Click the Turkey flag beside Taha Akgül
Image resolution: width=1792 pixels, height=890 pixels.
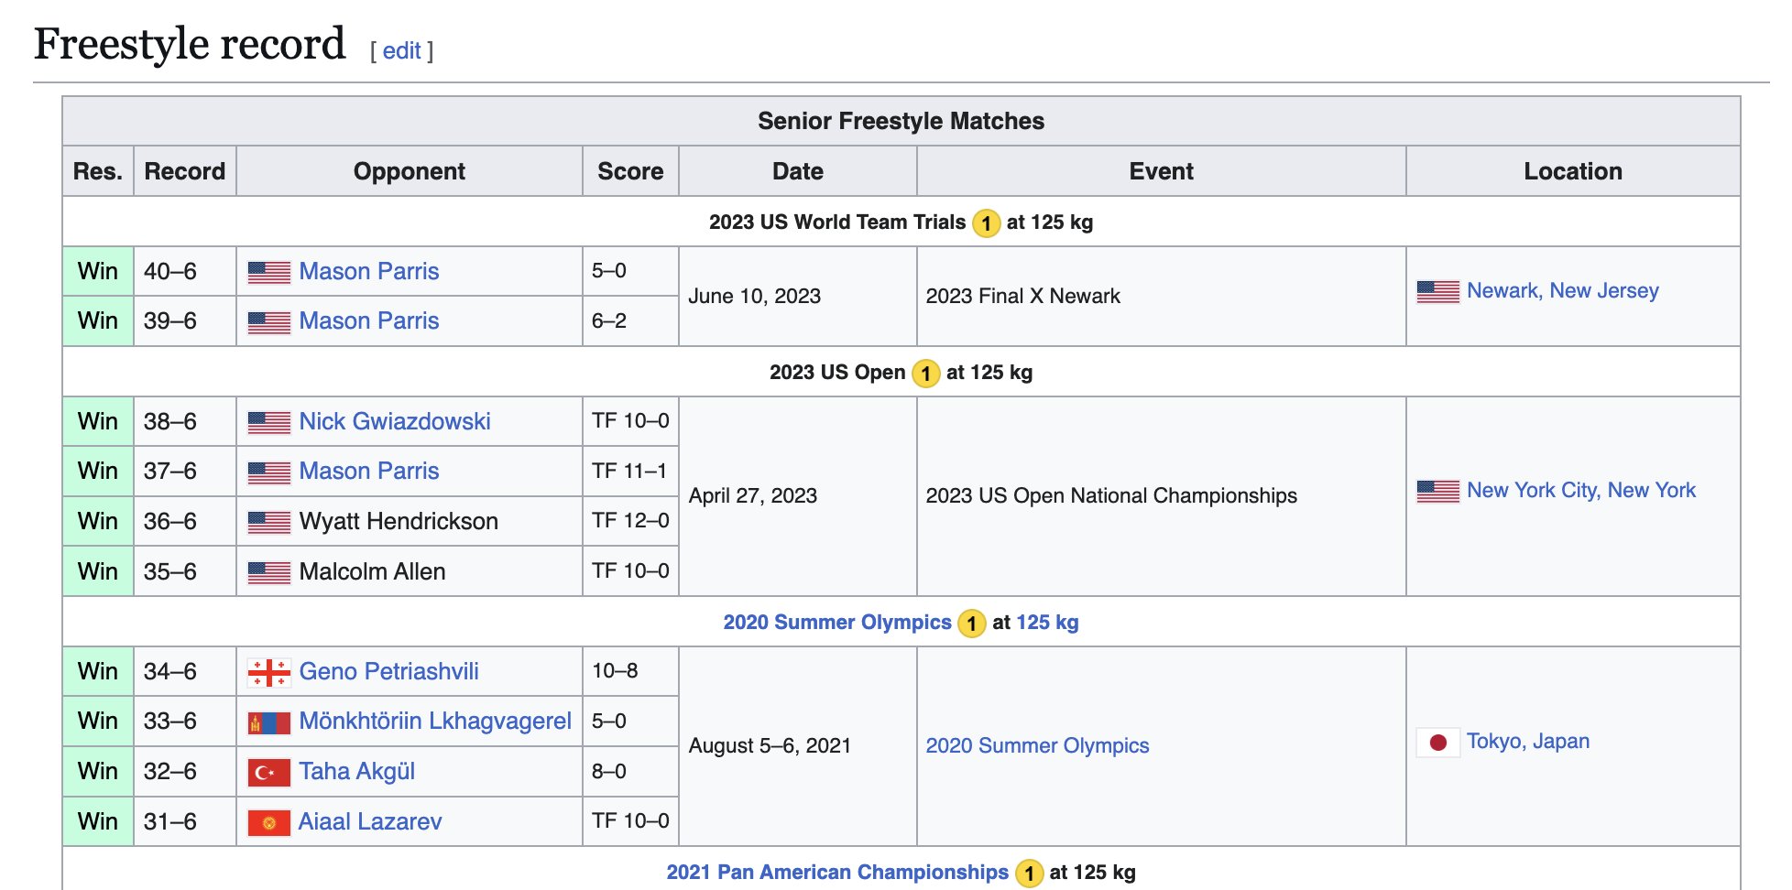coord(268,772)
